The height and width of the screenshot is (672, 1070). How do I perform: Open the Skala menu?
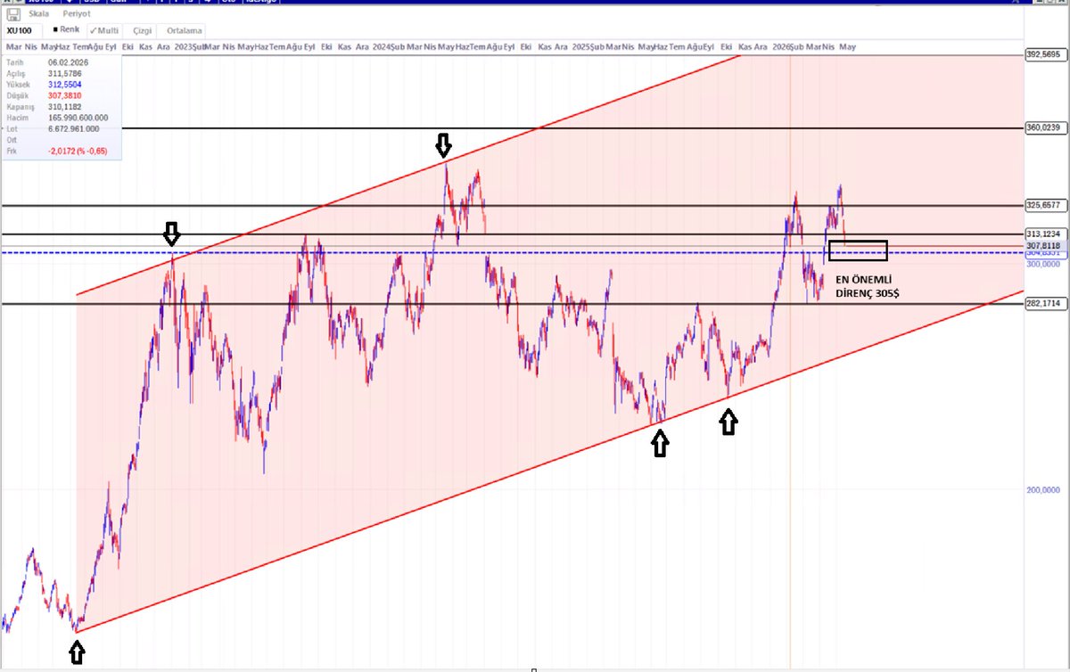click(41, 15)
